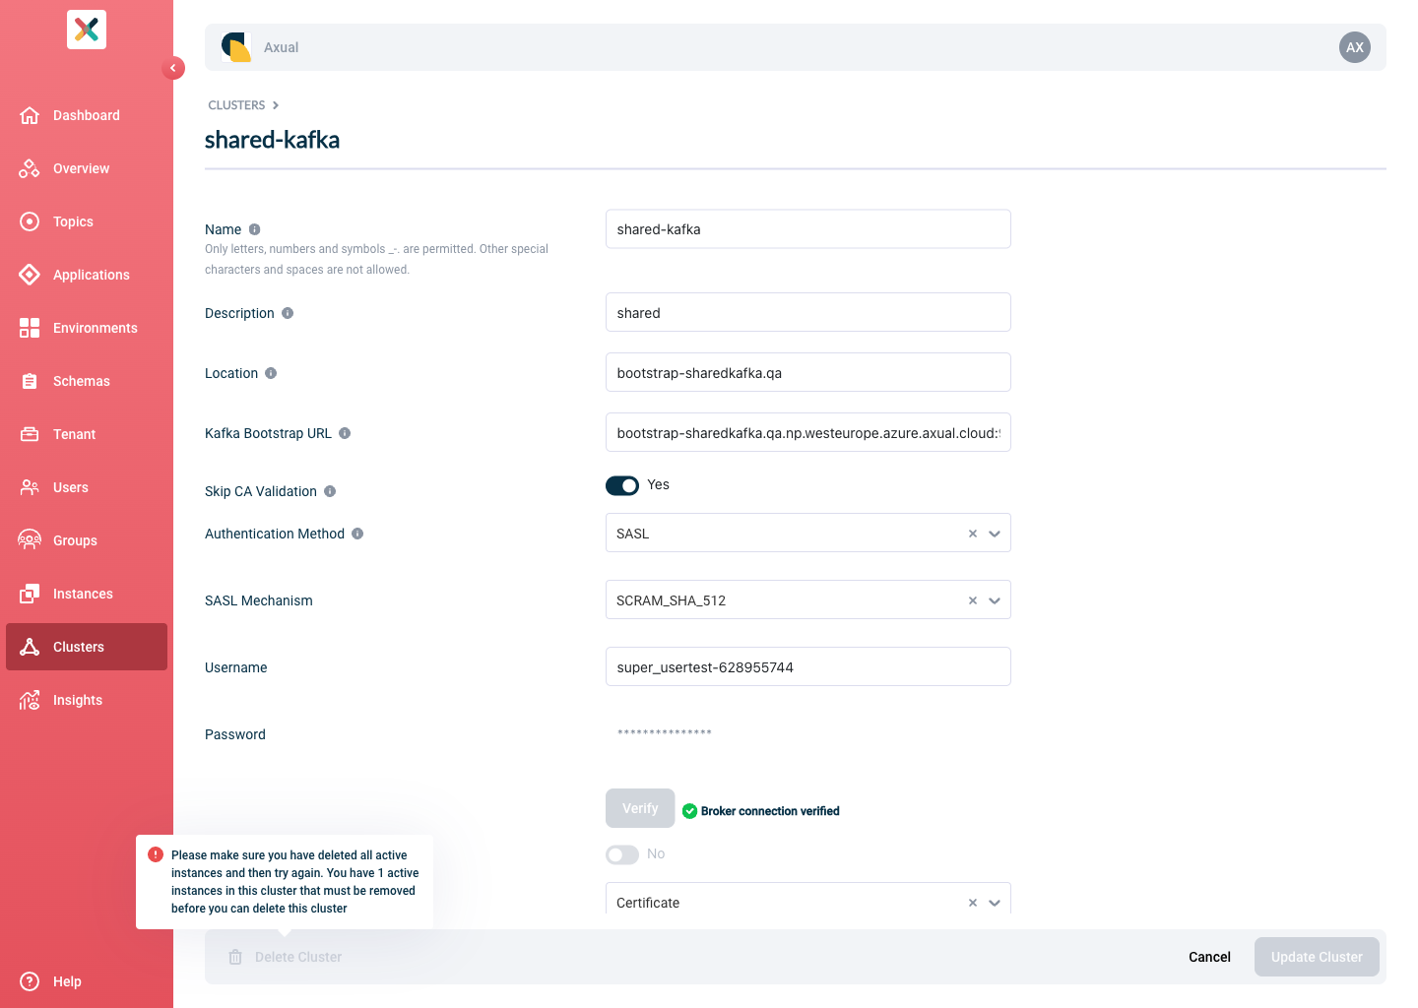Screen dimensions: 1418x1008
Task: Clear the SASL authentication method selection
Action: tap(973, 534)
